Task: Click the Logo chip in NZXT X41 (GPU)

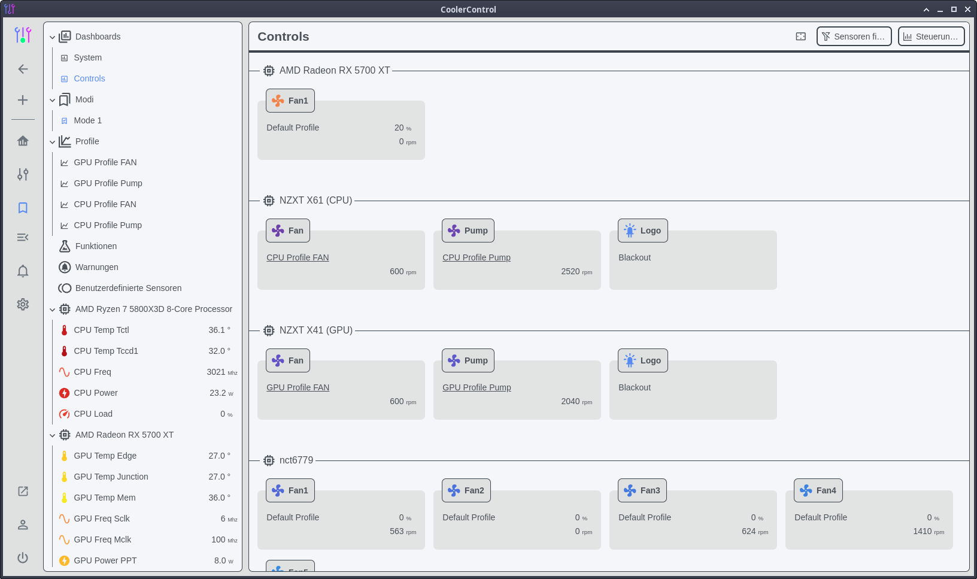Action: pyautogui.click(x=643, y=360)
